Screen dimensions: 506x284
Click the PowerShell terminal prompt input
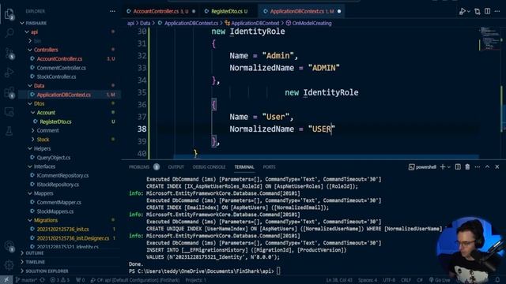click(x=278, y=271)
